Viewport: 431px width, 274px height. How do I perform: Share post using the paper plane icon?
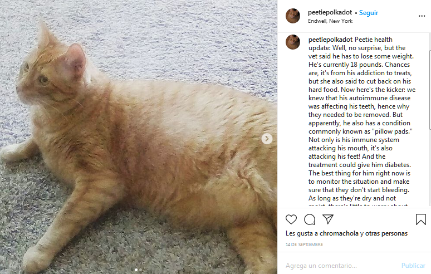[328, 219]
